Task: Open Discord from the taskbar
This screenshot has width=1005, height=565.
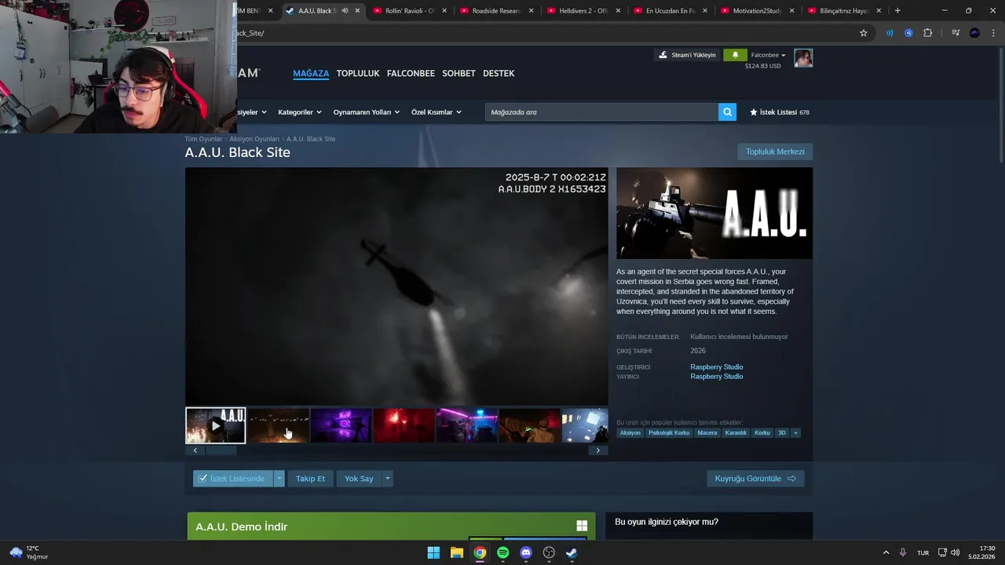Action: click(526, 552)
